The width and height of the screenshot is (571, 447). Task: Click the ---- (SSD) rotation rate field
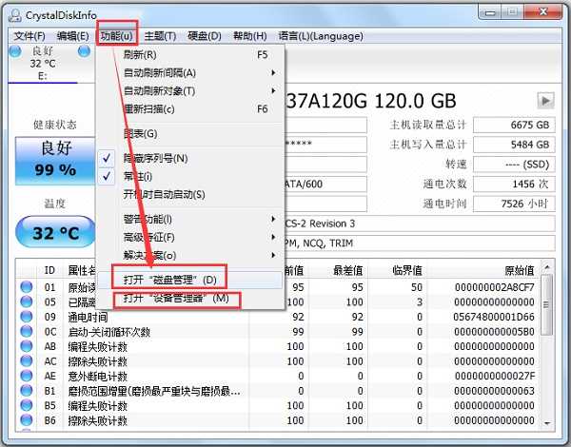[514, 165]
